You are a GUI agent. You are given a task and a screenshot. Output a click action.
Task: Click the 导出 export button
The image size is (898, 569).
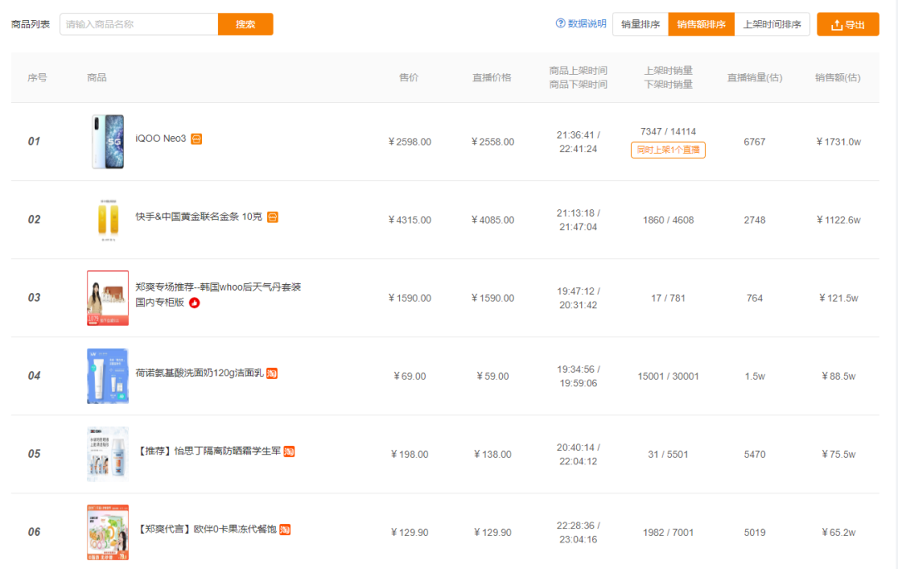(847, 25)
